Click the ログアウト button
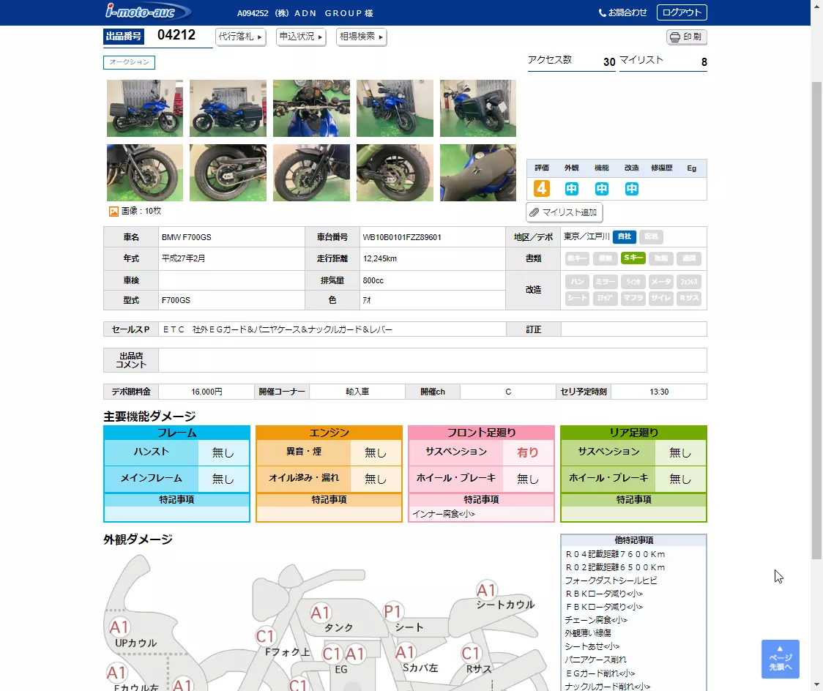Image resolution: width=823 pixels, height=691 pixels. pos(681,12)
